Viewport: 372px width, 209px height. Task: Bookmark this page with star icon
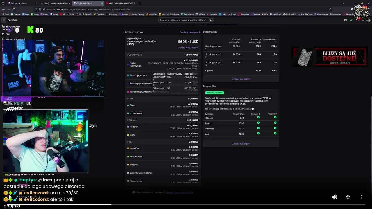click(330, 9)
